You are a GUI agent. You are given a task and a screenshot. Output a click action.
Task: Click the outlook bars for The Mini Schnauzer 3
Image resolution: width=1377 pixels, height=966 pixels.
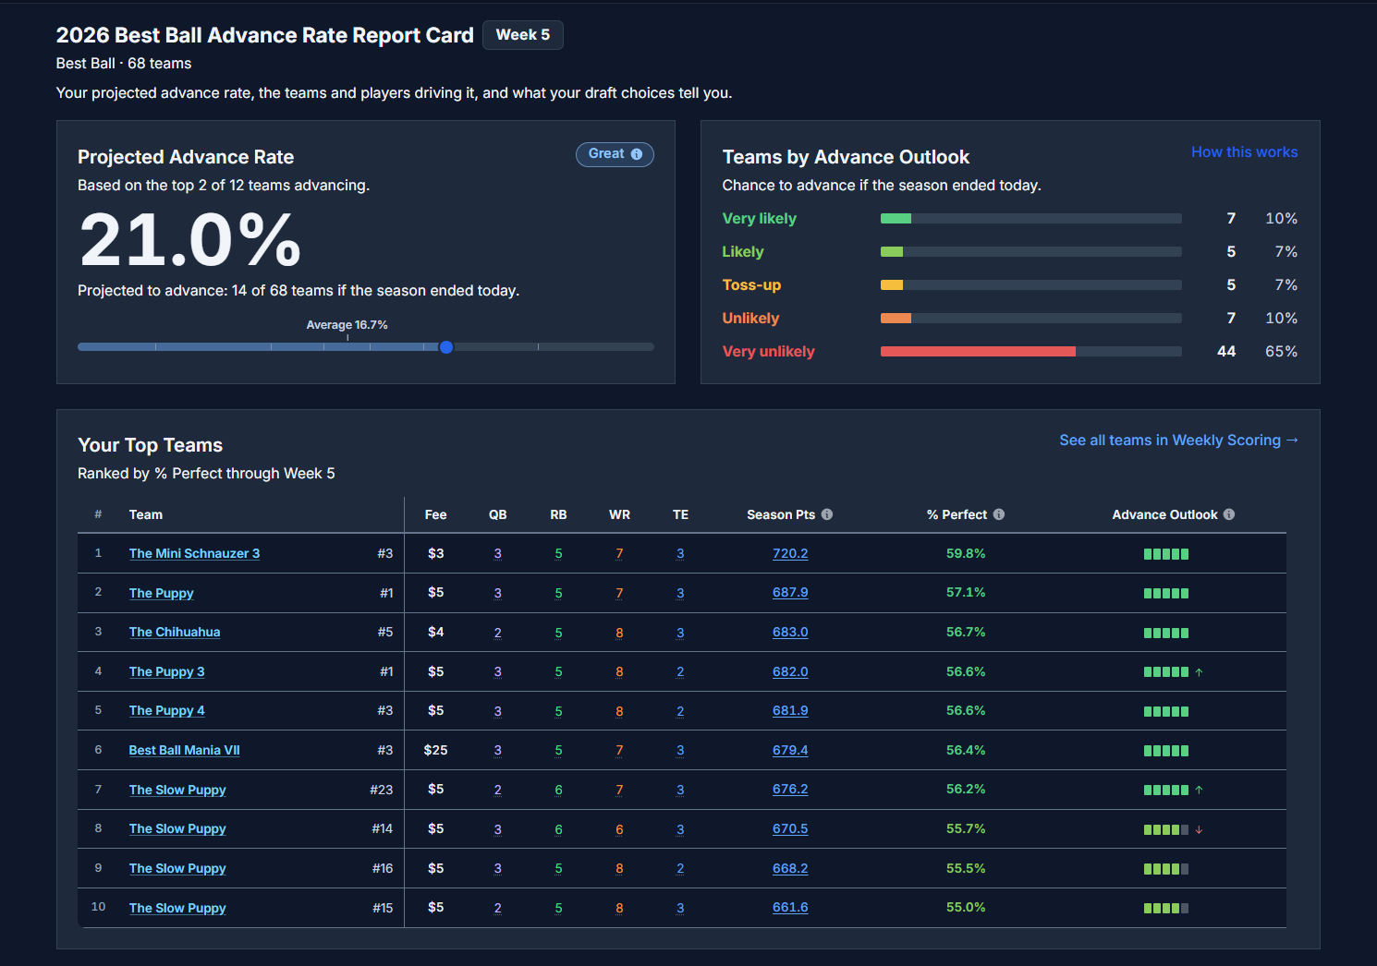click(1166, 554)
